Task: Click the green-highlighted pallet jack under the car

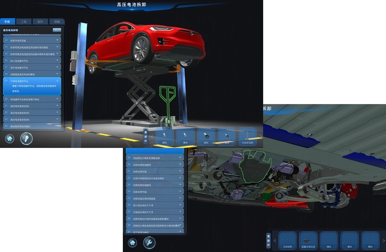Action: click(168, 105)
